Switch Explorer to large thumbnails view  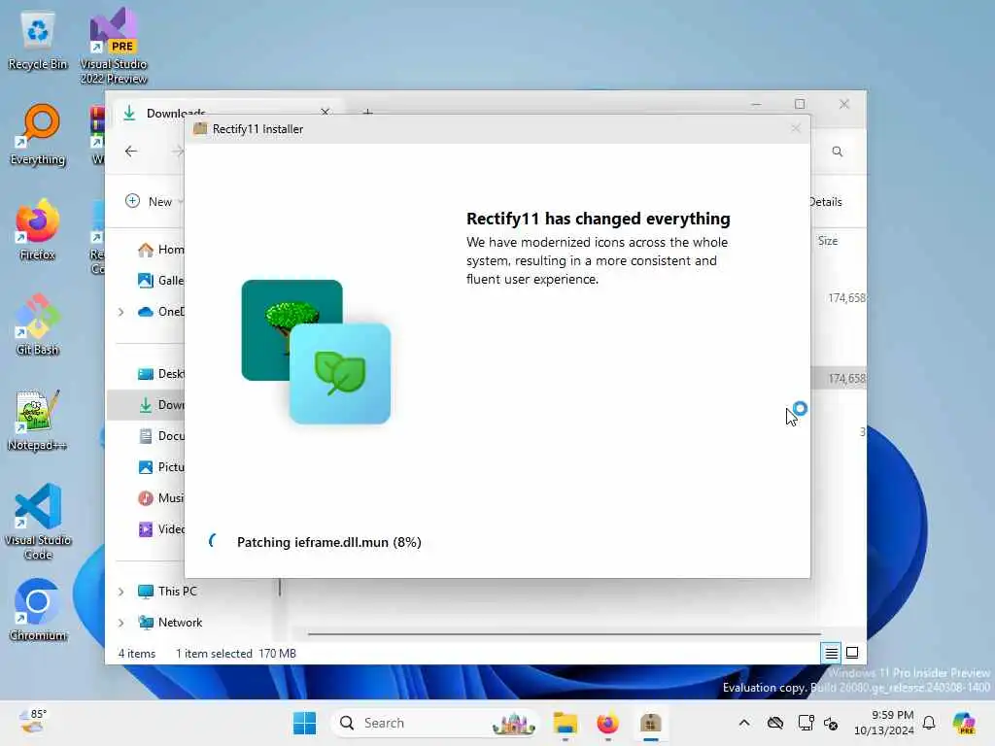[x=852, y=653]
